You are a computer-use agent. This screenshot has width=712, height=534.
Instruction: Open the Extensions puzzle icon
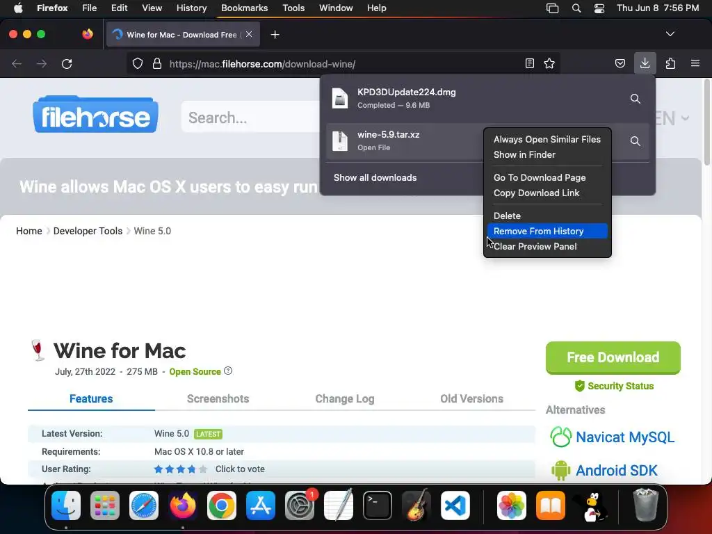[x=671, y=63]
